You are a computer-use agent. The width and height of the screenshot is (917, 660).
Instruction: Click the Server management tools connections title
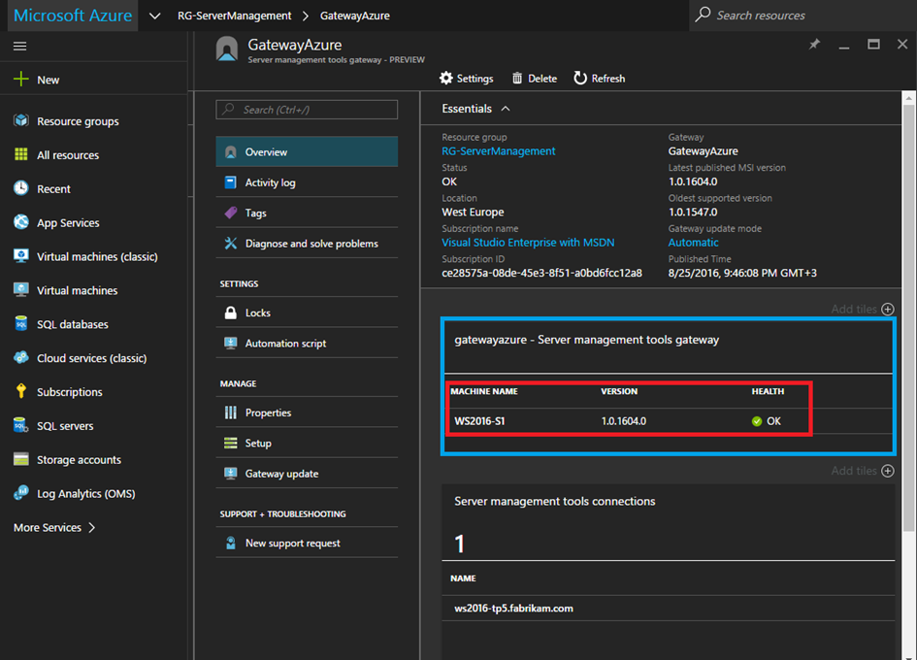[554, 502]
